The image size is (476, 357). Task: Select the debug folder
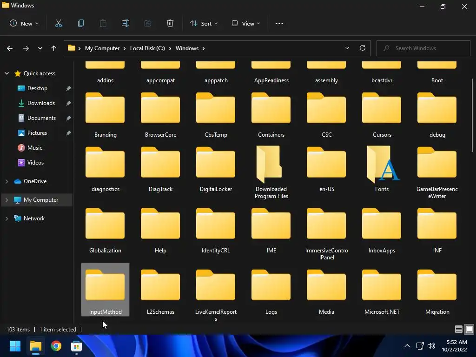point(437,115)
